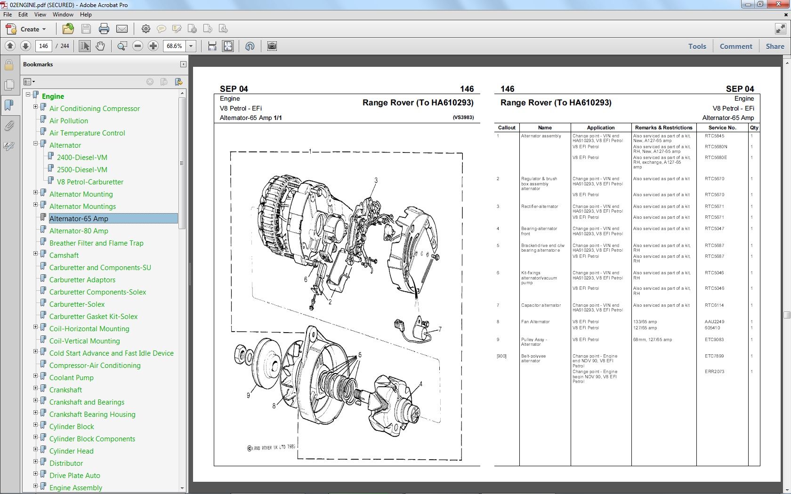Collapse the Bookmarks panel button

(x=183, y=64)
